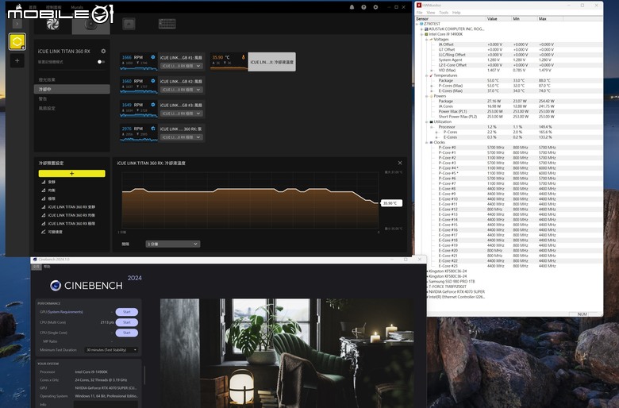Click the Intel Core i9 14900K chip icon
This screenshot has height=408, width=619.
pos(426,34)
